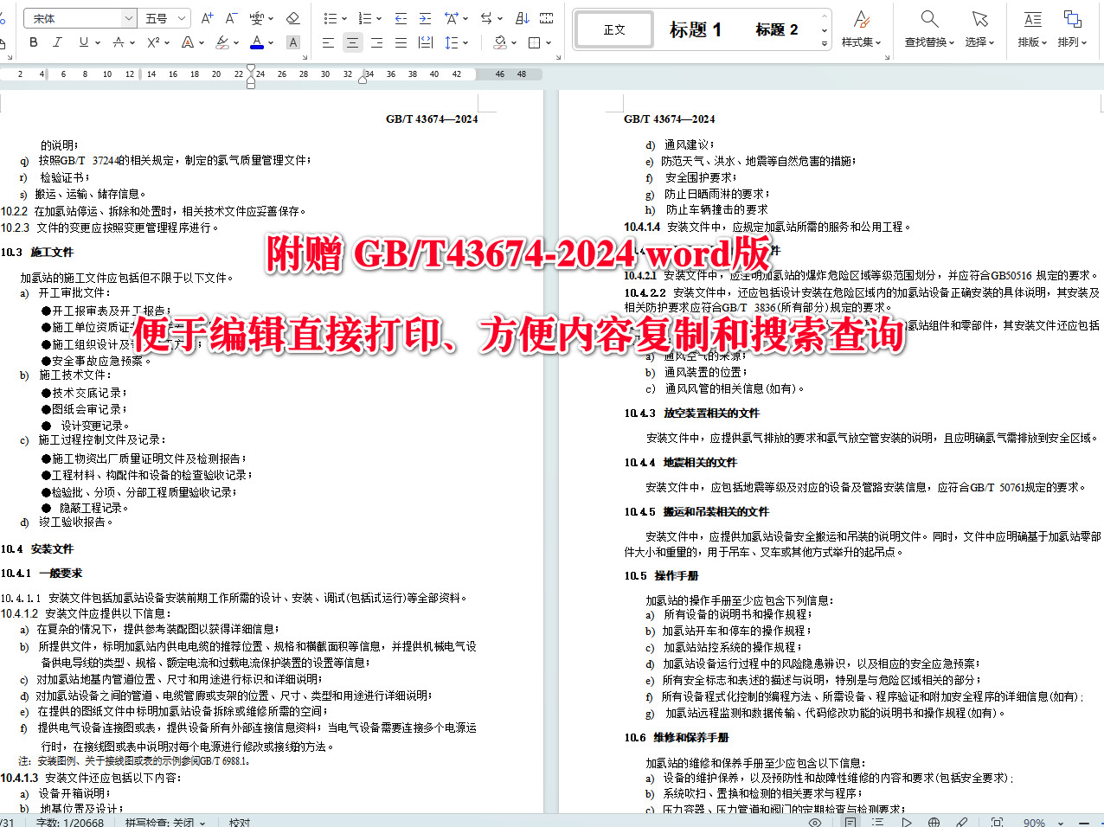
Task: Open the paragraph dialog launcher arrow
Action: [558, 57]
